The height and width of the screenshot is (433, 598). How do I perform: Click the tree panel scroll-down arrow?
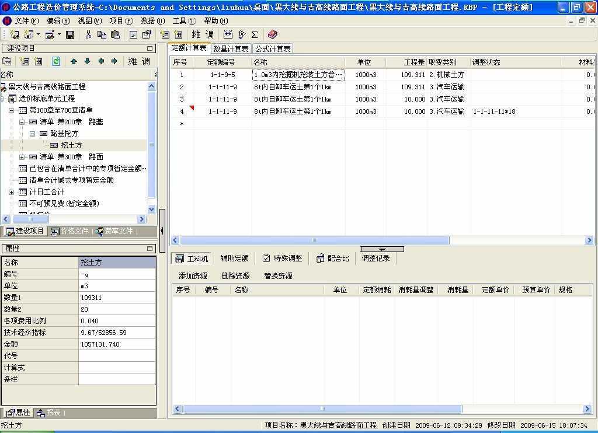(x=151, y=209)
